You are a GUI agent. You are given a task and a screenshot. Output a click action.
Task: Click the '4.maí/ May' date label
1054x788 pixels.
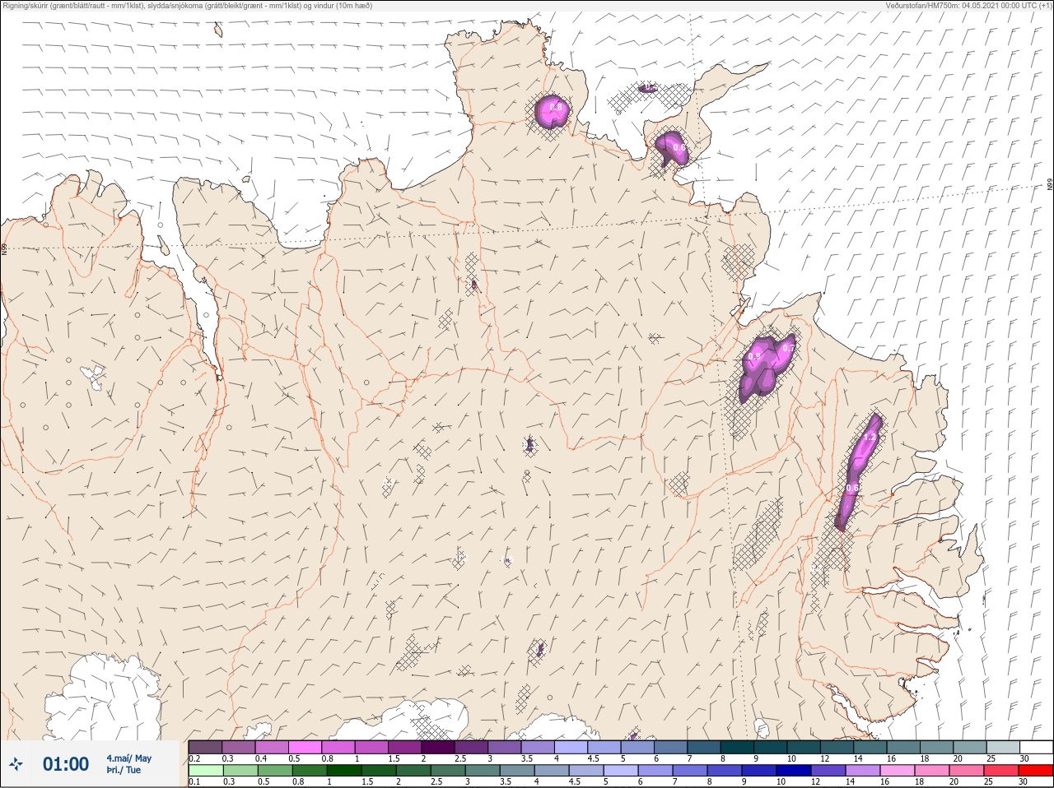pyautogui.click(x=128, y=758)
